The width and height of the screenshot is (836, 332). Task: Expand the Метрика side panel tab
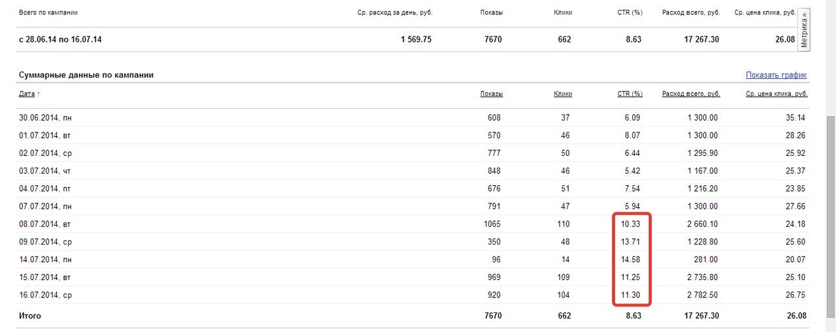[804, 31]
